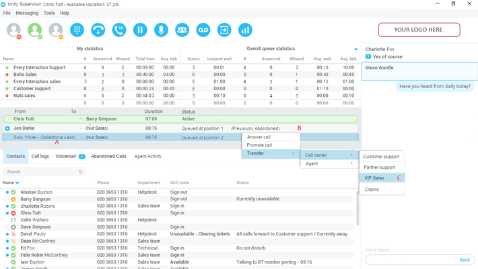Set presence to available with green icon
The image size is (478, 269).
tap(34, 30)
